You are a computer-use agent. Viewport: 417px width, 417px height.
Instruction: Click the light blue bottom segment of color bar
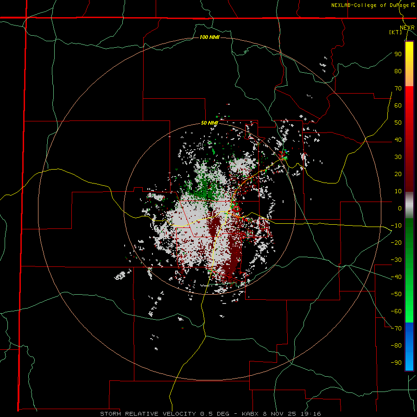point(409,360)
